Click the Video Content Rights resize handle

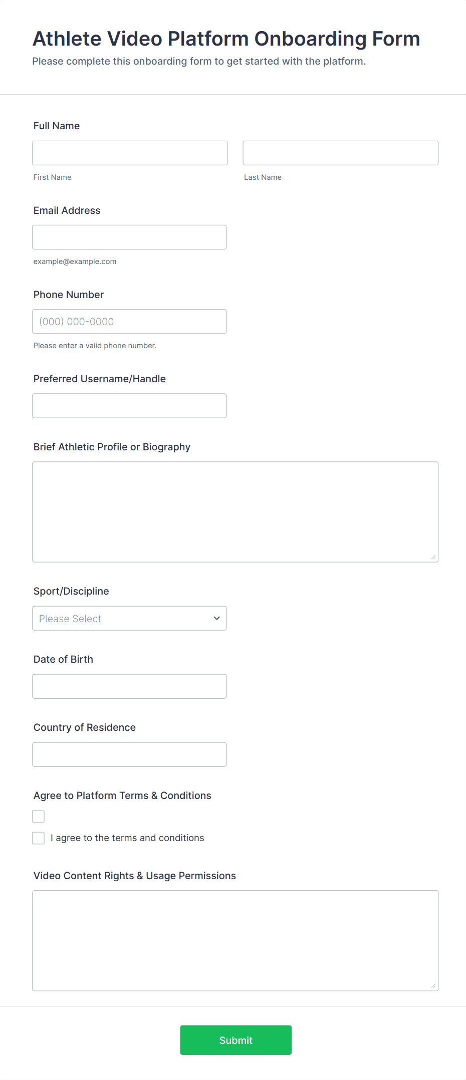tap(433, 986)
